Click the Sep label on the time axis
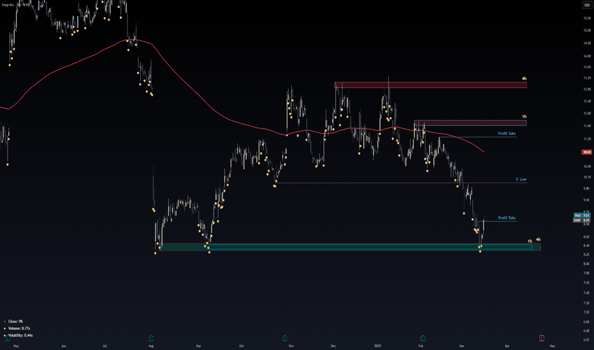594x350 pixels. [x=198, y=346]
